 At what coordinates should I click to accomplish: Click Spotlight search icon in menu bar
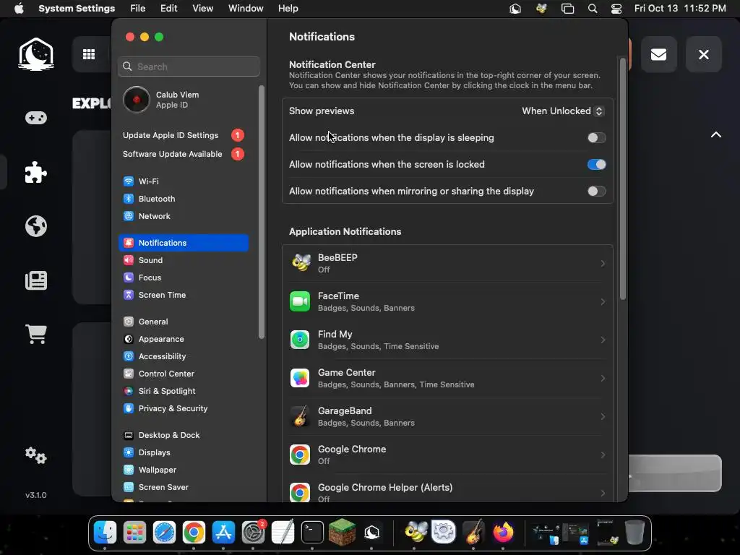(x=593, y=9)
